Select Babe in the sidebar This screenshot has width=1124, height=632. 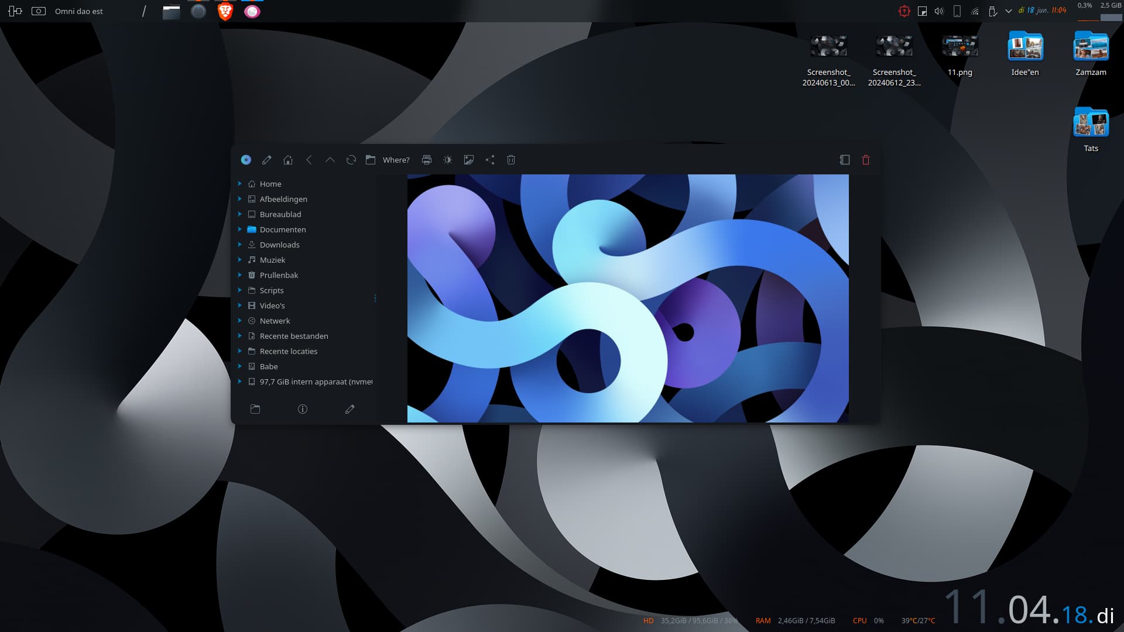coord(269,366)
